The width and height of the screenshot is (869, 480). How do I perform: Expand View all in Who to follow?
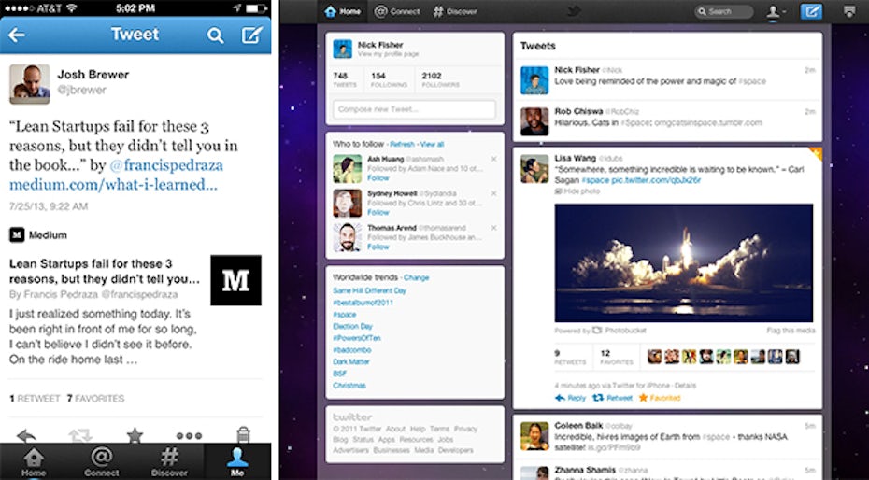click(x=432, y=145)
